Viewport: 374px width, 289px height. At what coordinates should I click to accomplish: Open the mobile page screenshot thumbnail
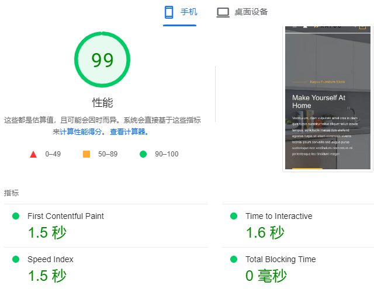[x=327, y=98]
